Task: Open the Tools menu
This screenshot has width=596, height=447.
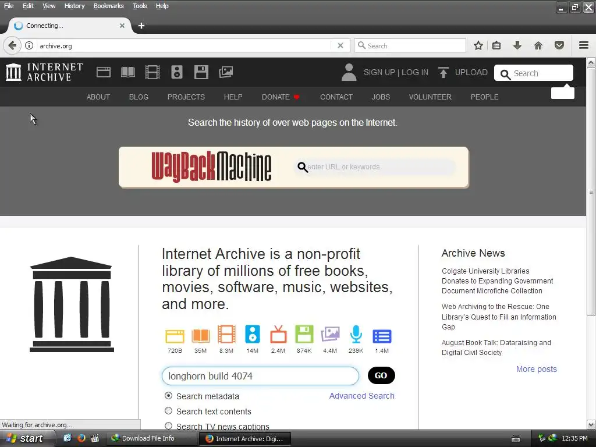Action: point(140,6)
